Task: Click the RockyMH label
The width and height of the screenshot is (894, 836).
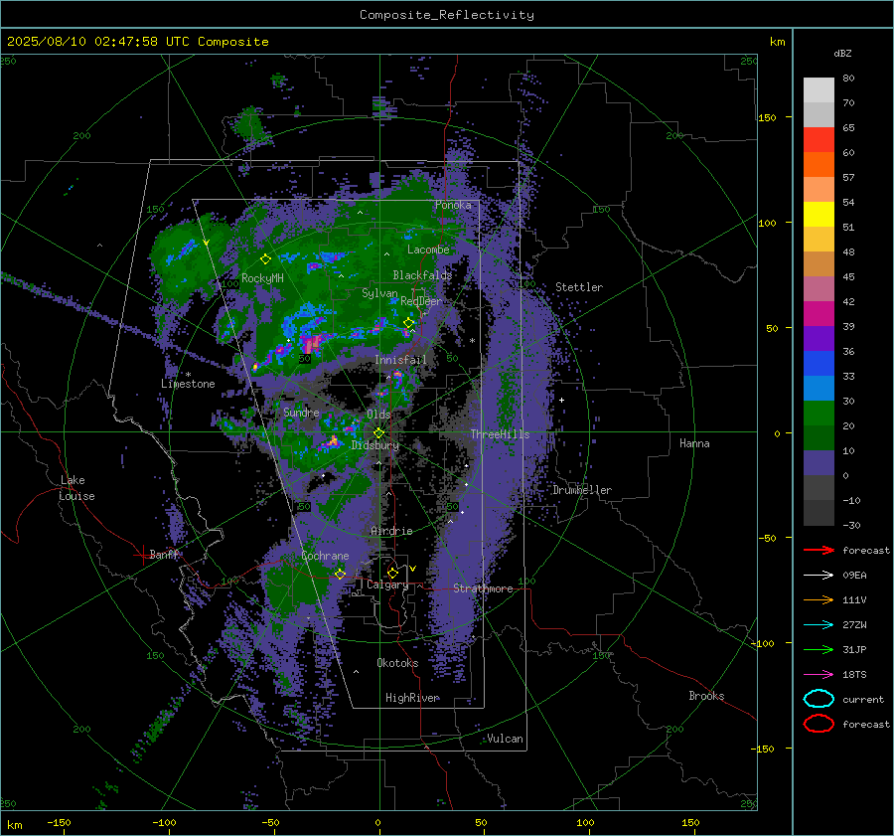Action: [262, 278]
